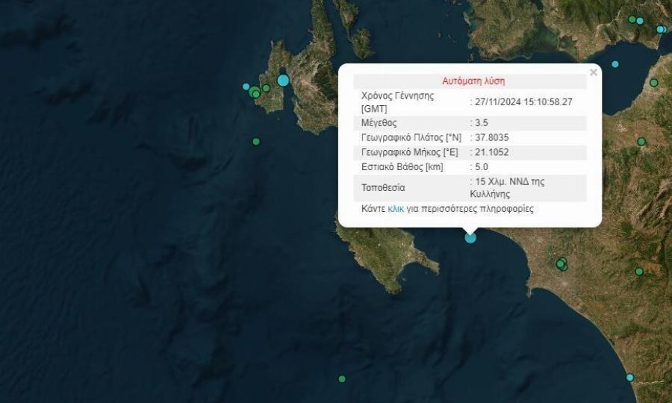672x403 pixels.
Task: Select the cyan marker pair at the top-right map edge
Action: tap(661, 29)
